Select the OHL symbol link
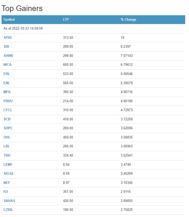The height and width of the screenshot is (217, 189). (7, 137)
